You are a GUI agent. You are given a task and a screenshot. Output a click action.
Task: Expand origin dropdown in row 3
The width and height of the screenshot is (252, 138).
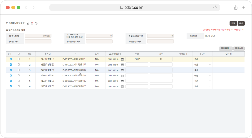[210, 70]
